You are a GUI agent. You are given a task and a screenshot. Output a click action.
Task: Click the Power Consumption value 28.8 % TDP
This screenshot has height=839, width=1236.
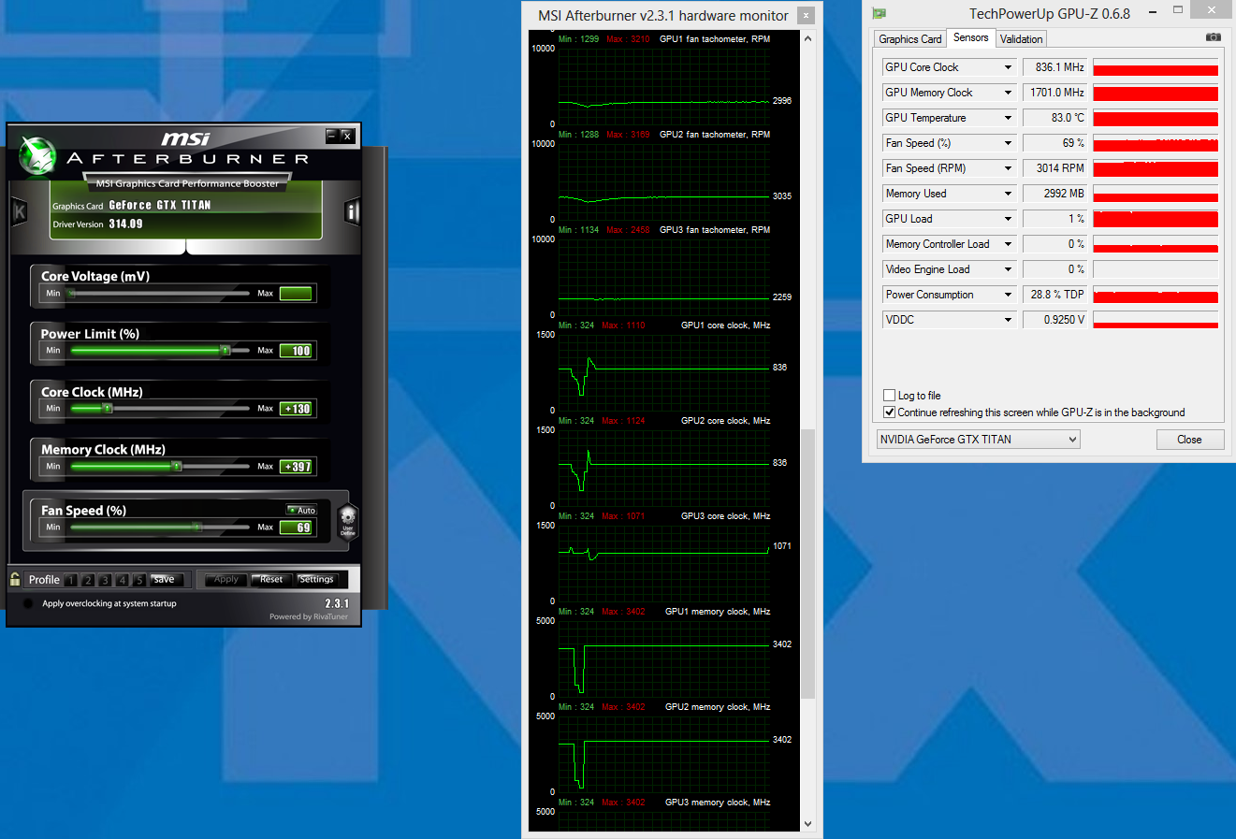pyautogui.click(x=1055, y=295)
